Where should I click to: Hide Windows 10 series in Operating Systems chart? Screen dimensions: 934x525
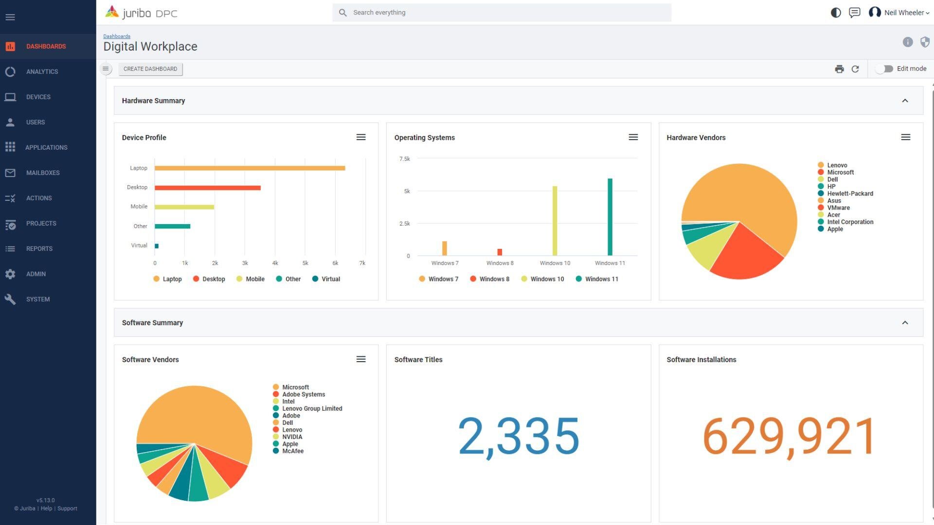point(542,279)
